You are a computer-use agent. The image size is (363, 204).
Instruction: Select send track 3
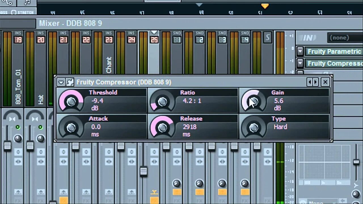[x=222, y=40]
